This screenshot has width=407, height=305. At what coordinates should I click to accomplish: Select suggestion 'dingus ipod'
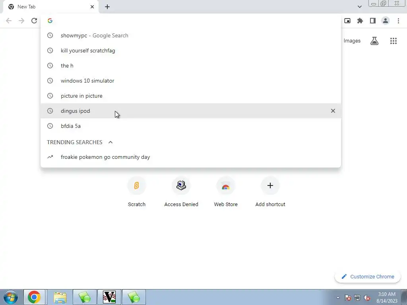[x=191, y=111]
